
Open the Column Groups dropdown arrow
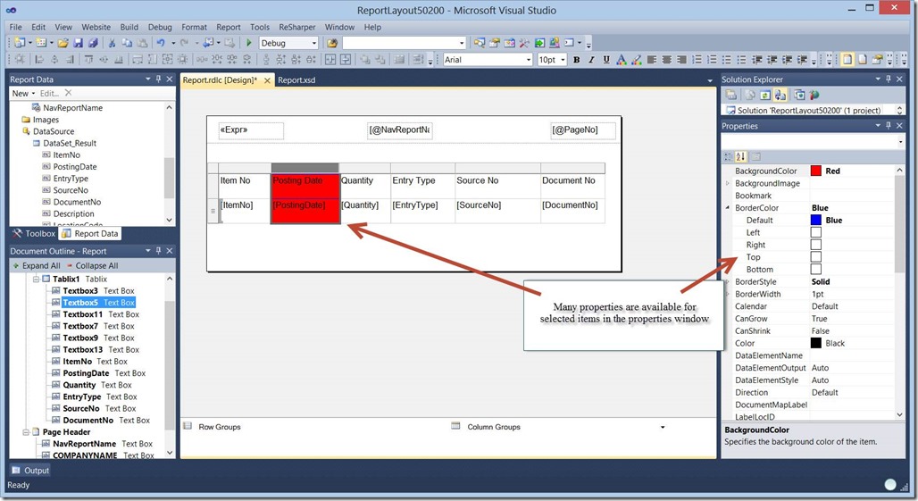pyautogui.click(x=663, y=427)
